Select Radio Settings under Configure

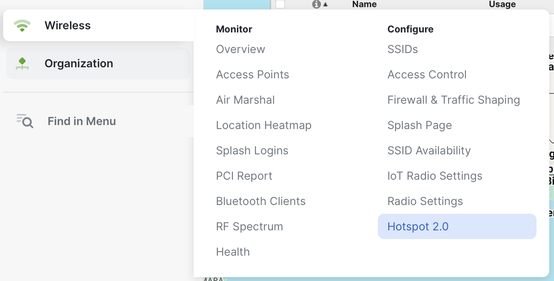(x=425, y=201)
